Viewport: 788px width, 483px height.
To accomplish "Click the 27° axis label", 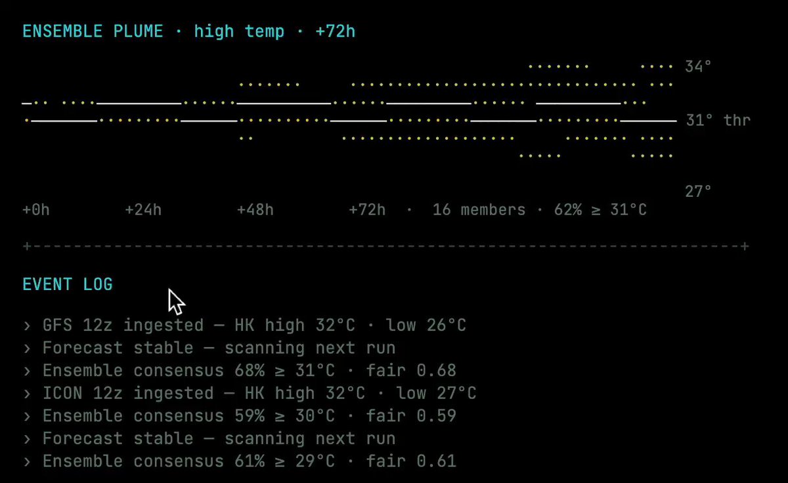I will [x=699, y=192].
